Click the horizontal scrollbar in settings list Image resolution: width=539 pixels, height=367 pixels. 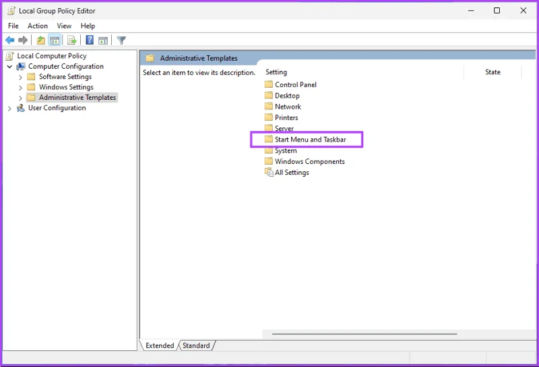pyautogui.click(x=364, y=333)
